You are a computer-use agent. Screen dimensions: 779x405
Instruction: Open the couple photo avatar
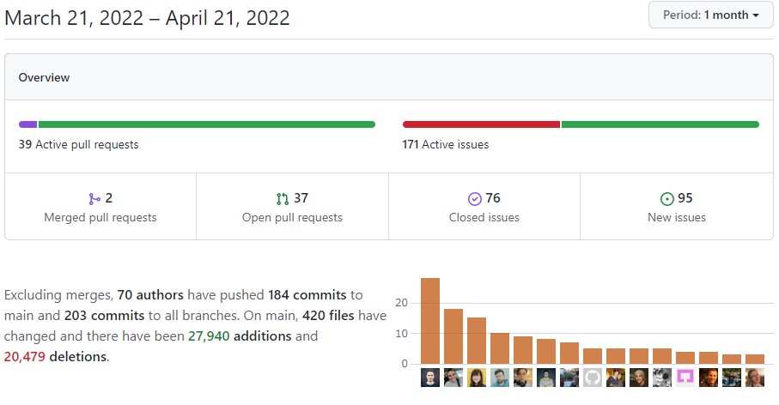[616, 378]
